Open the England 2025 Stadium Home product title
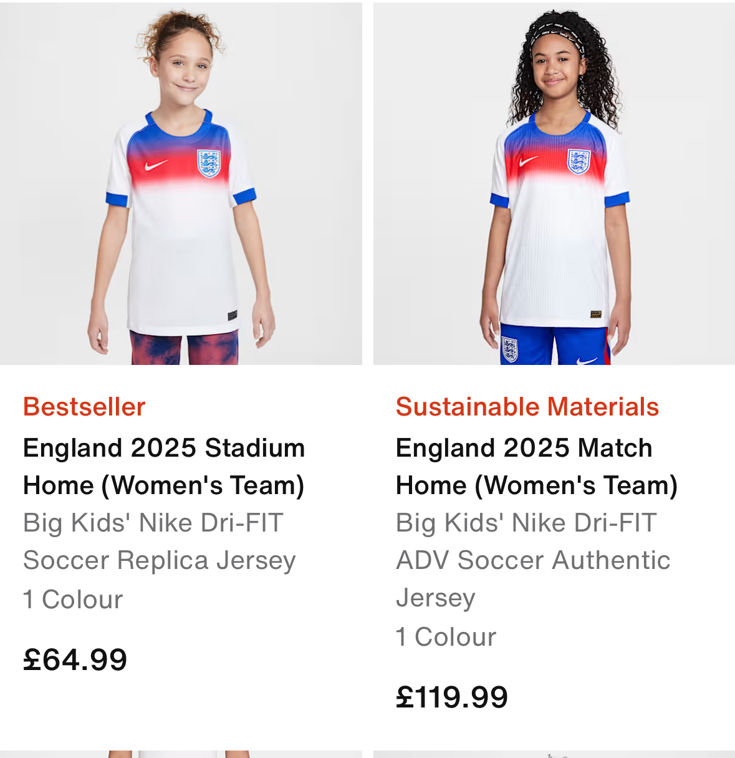Image resolution: width=735 pixels, height=758 pixels. [x=164, y=467]
